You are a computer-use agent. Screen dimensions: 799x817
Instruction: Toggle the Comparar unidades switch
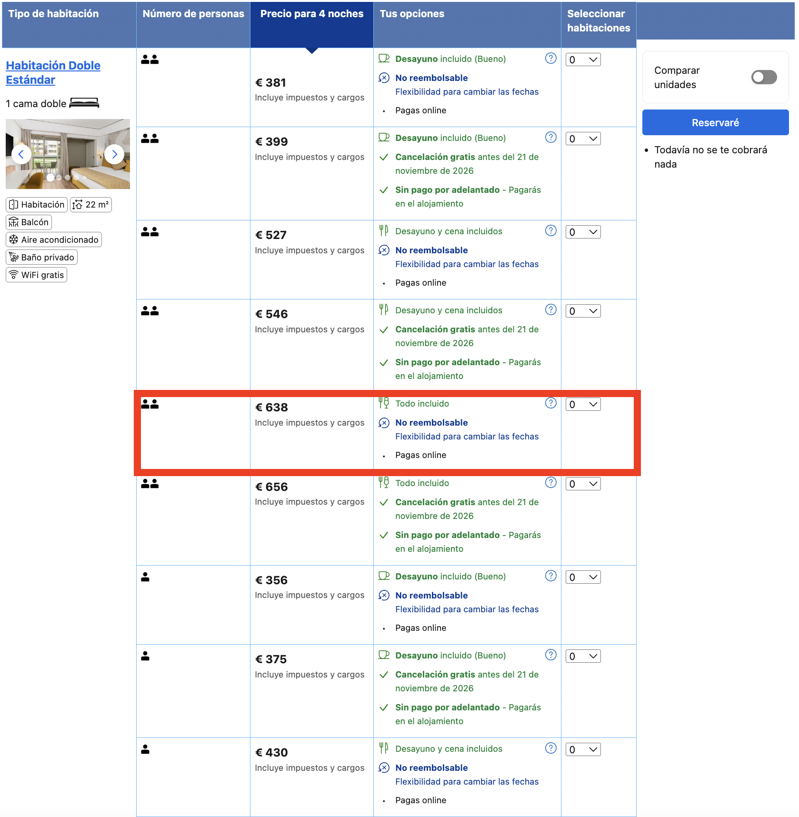pyautogui.click(x=764, y=77)
